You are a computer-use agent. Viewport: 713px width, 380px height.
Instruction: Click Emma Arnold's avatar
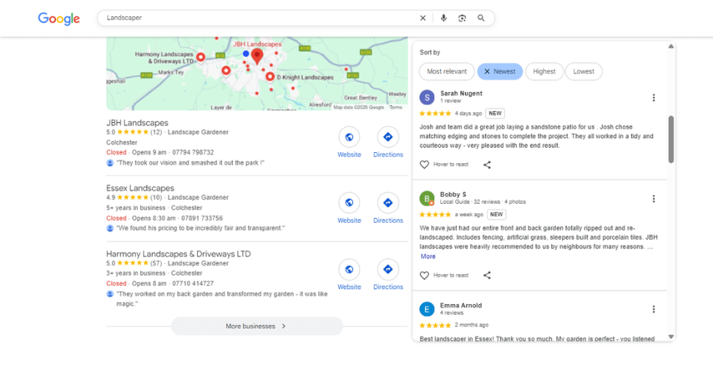tap(426, 309)
